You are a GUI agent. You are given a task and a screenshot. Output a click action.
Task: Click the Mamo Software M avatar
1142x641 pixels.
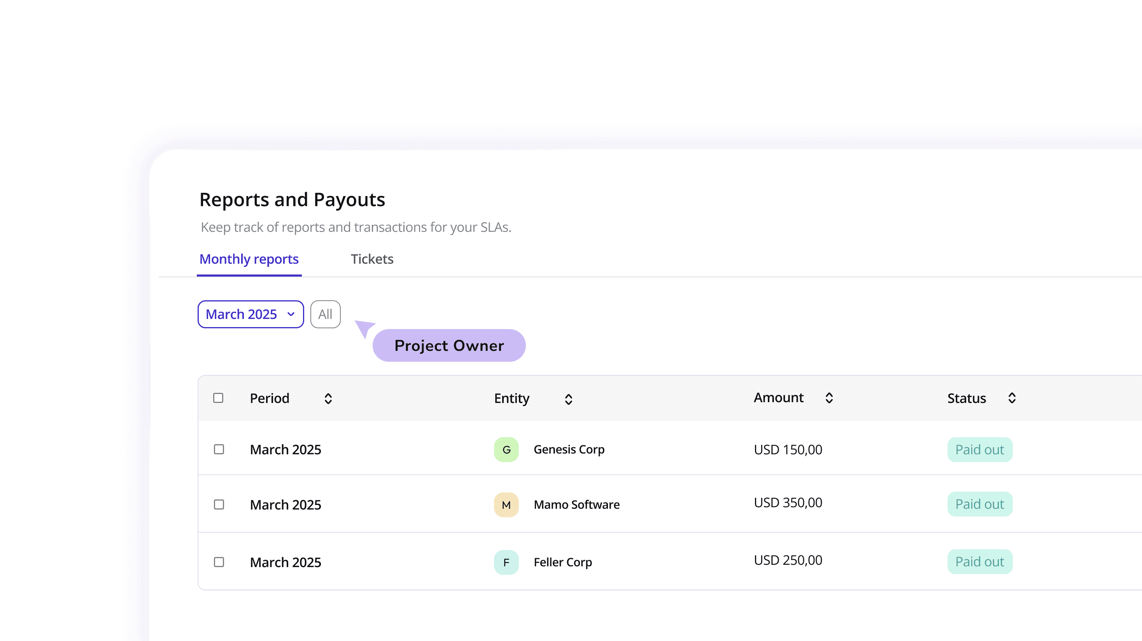pyautogui.click(x=506, y=504)
